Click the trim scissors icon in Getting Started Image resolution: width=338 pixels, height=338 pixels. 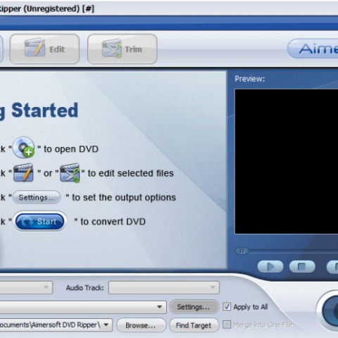tap(70, 173)
